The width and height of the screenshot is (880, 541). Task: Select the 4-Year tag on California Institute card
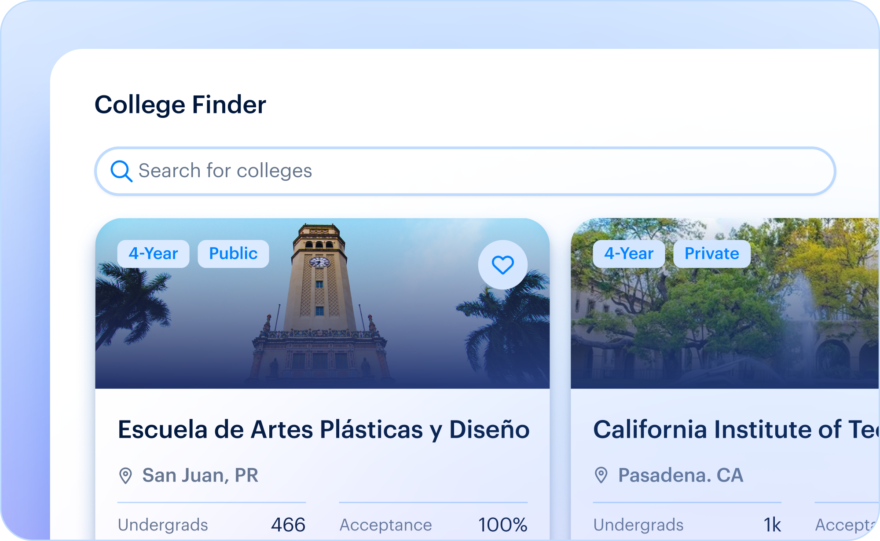629,254
